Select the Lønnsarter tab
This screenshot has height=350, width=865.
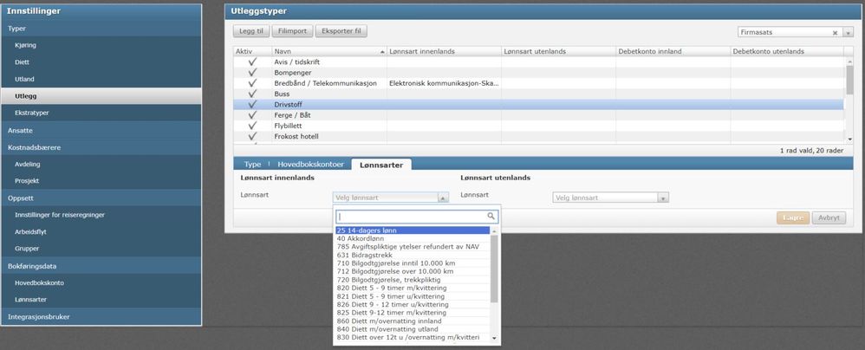pyautogui.click(x=381, y=165)
